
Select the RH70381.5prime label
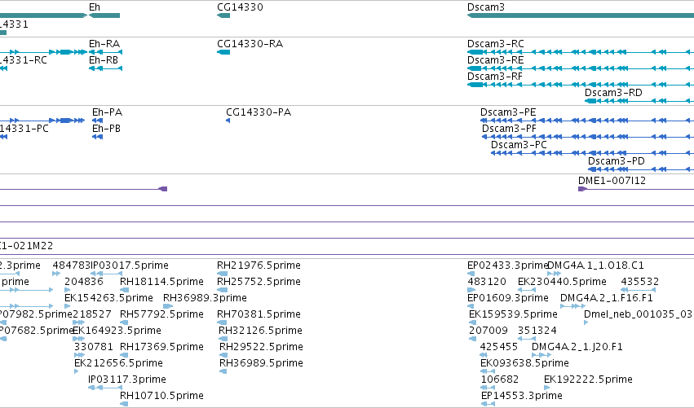[x=259, y=314]
